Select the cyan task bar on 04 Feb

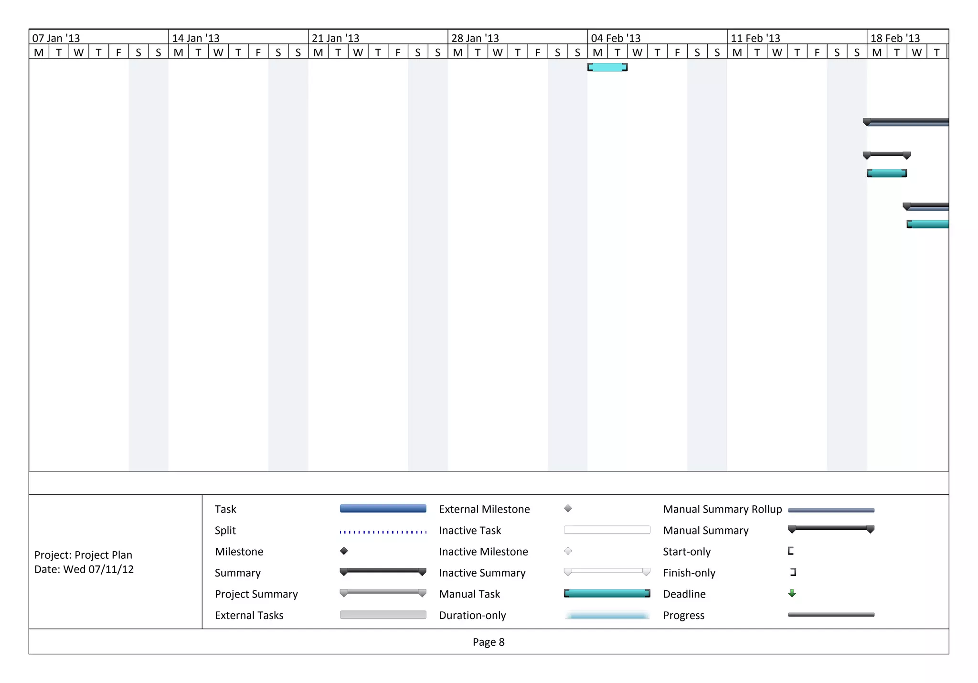pyautogui.click(x=607, y=67)
